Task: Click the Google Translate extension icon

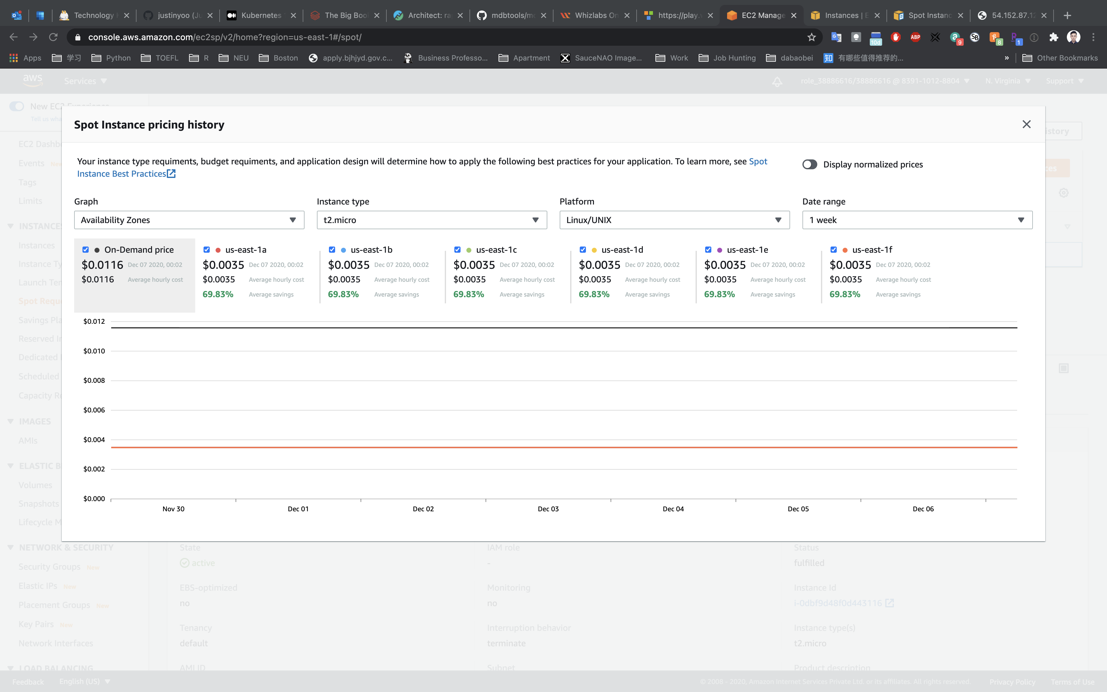Action: 836,37
